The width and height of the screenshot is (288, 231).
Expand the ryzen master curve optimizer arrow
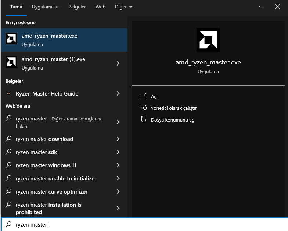coord(118,192)
